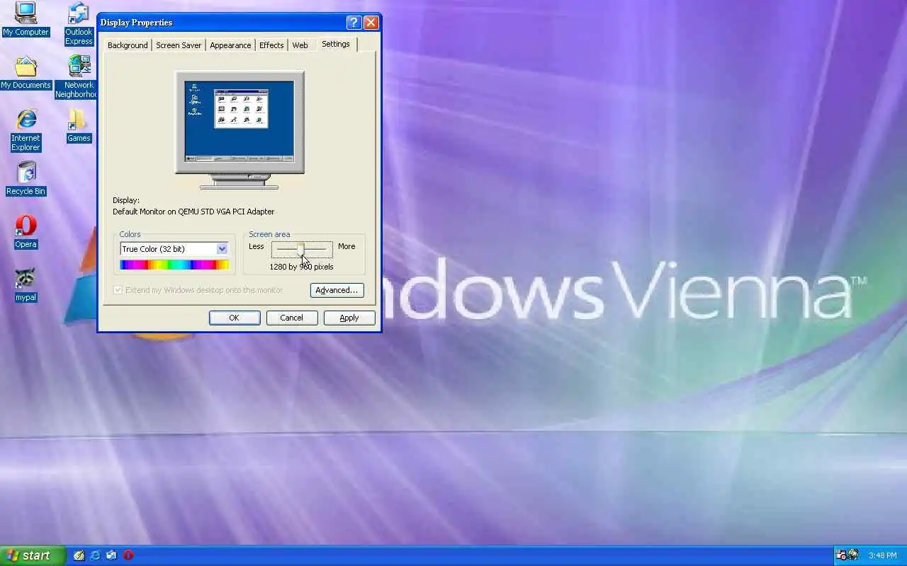The height and width of the screenshot is (566, 907).
Task: Switch to the Background tab
Action: pyautogui.click(x=128, y=45)
